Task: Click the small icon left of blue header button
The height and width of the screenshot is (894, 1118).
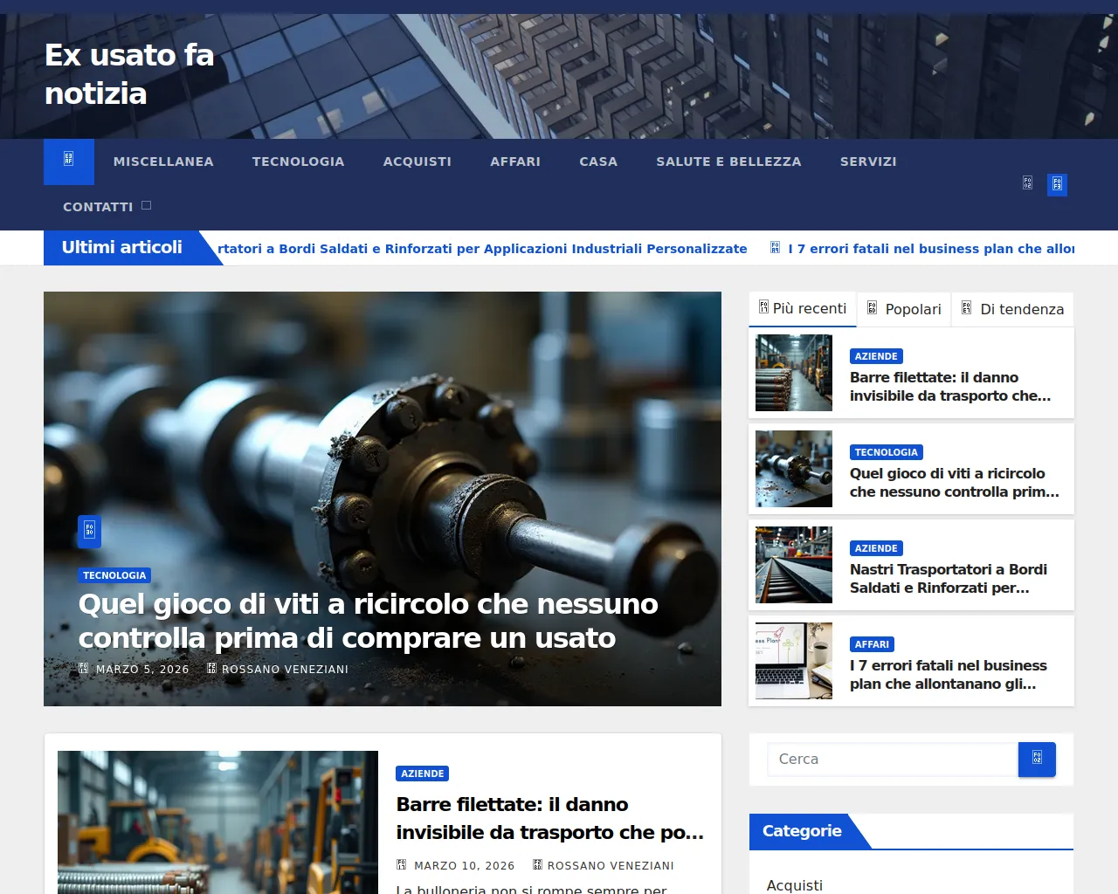Action: pyautogui.click(x=1027, y=183)
